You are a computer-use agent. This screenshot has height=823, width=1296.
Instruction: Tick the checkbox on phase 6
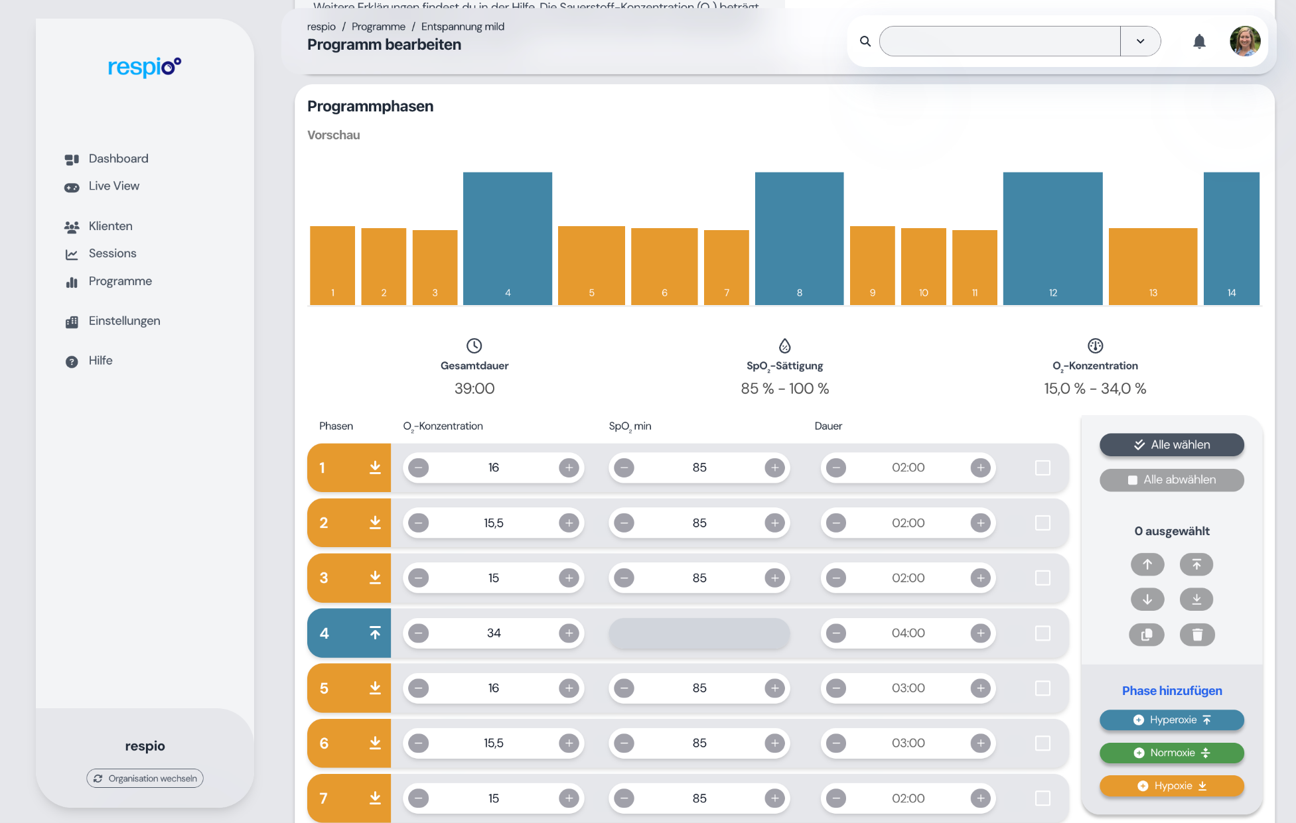point(1043,743)
